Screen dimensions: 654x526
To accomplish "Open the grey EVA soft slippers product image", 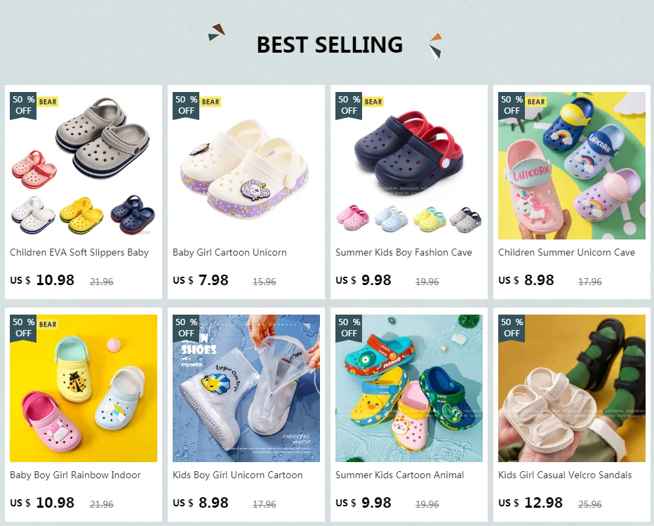I will click(84, 166).
